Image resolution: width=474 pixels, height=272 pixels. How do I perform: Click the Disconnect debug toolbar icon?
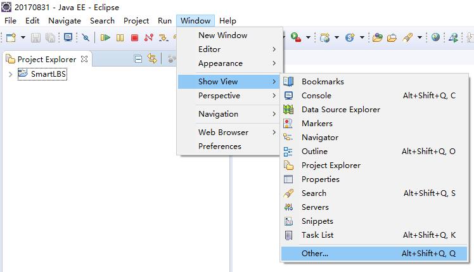149,38
